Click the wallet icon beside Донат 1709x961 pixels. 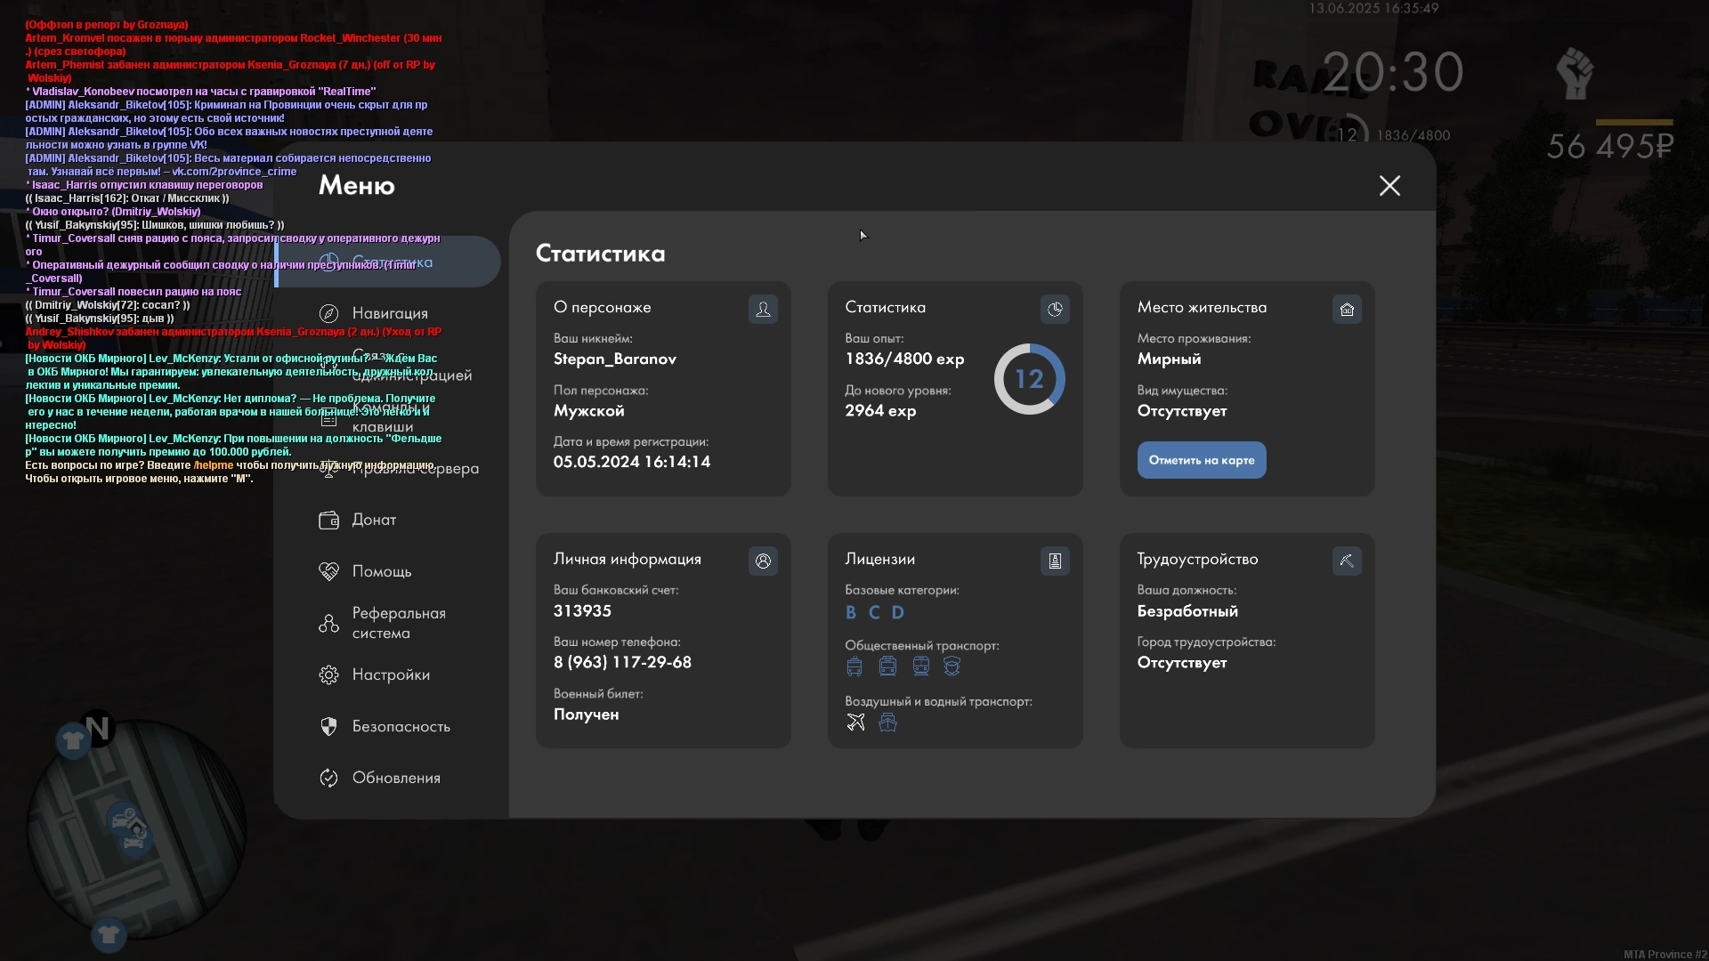[328, 520]
